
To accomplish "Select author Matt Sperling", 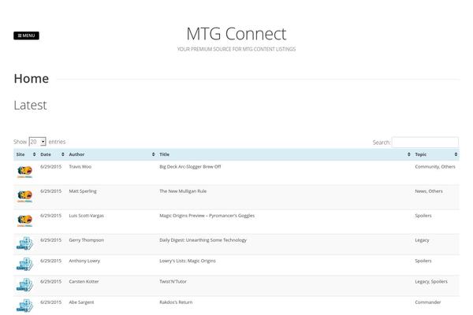I will pos(83,191).
